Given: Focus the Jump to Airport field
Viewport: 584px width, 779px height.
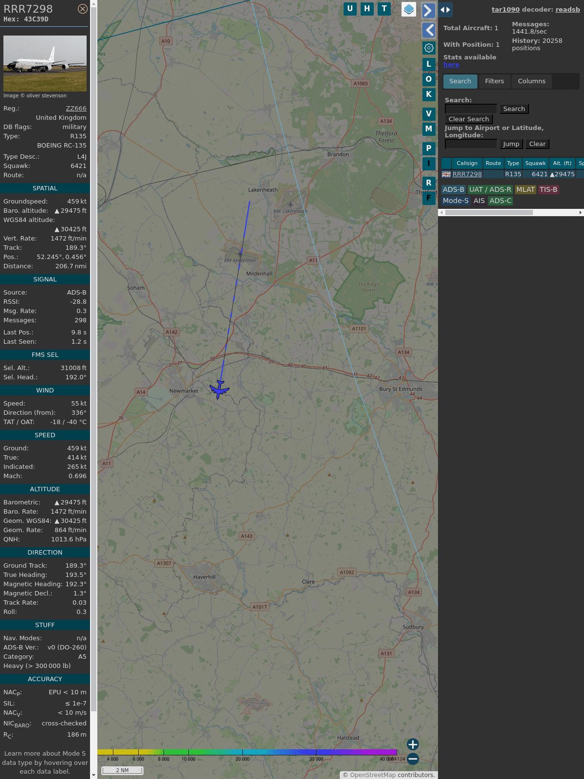Looking at the screenshot, I should pyautogui.click(x=471, y=144).
